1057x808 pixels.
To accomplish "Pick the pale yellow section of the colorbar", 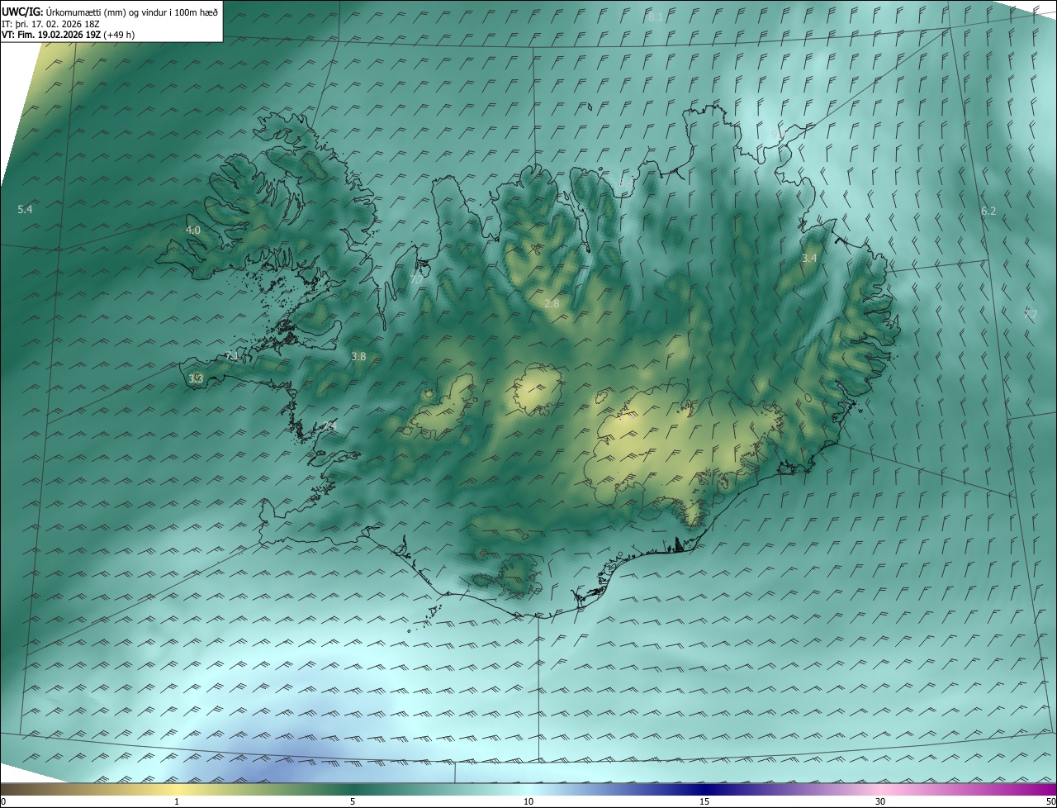I will [x=177, y=790].
